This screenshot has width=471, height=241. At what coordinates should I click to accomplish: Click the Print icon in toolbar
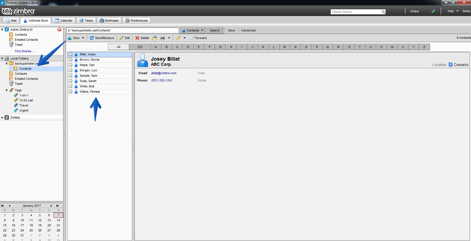coord(163,38)
